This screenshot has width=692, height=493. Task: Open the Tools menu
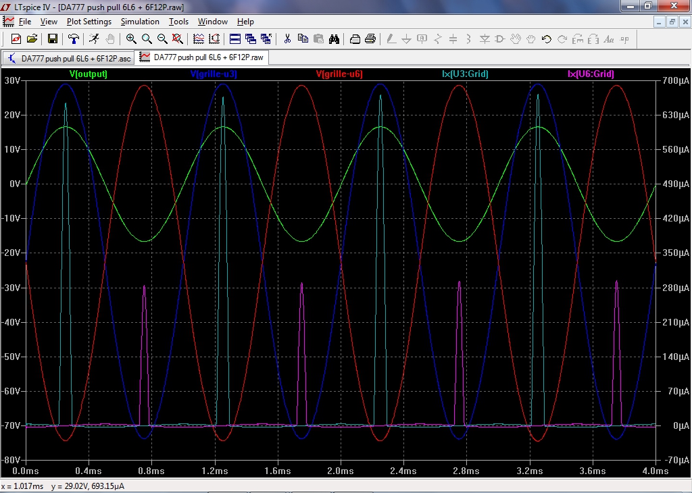click(x=178, y=22)
